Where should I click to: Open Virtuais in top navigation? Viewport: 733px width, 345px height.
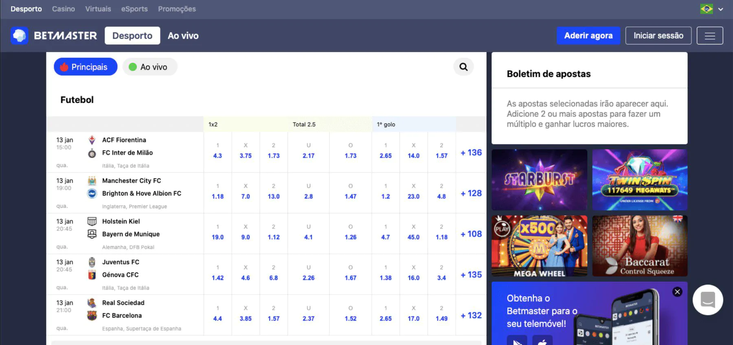tap(98, 9)
